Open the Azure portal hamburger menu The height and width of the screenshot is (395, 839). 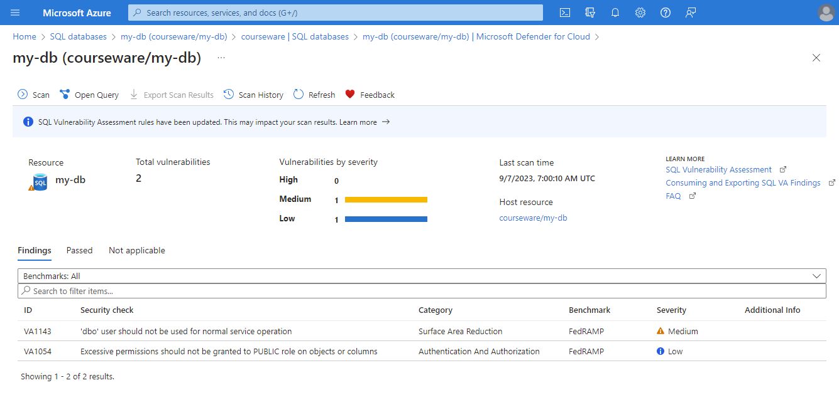(16, 13)
